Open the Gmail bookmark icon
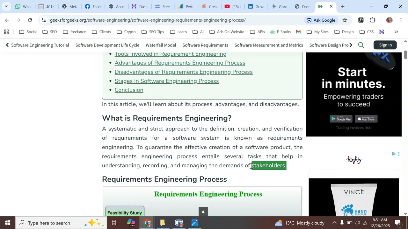This screenshot has height=229, width=408. (298, 32)
